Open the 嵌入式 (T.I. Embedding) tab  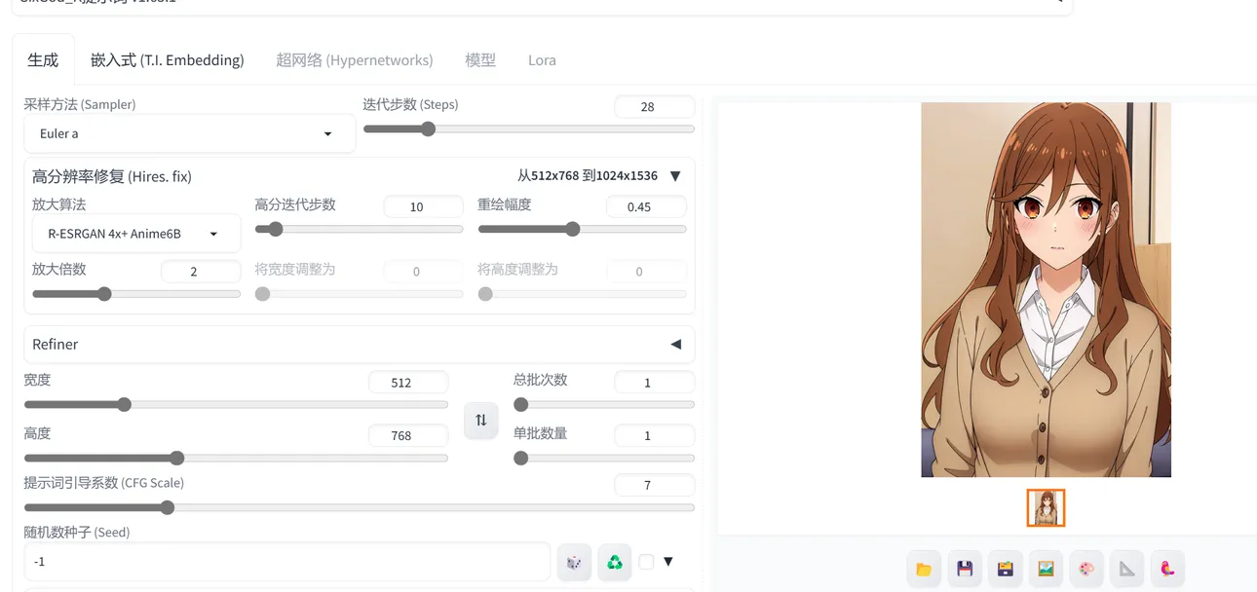pyautogui.click(x=168, y=59)
